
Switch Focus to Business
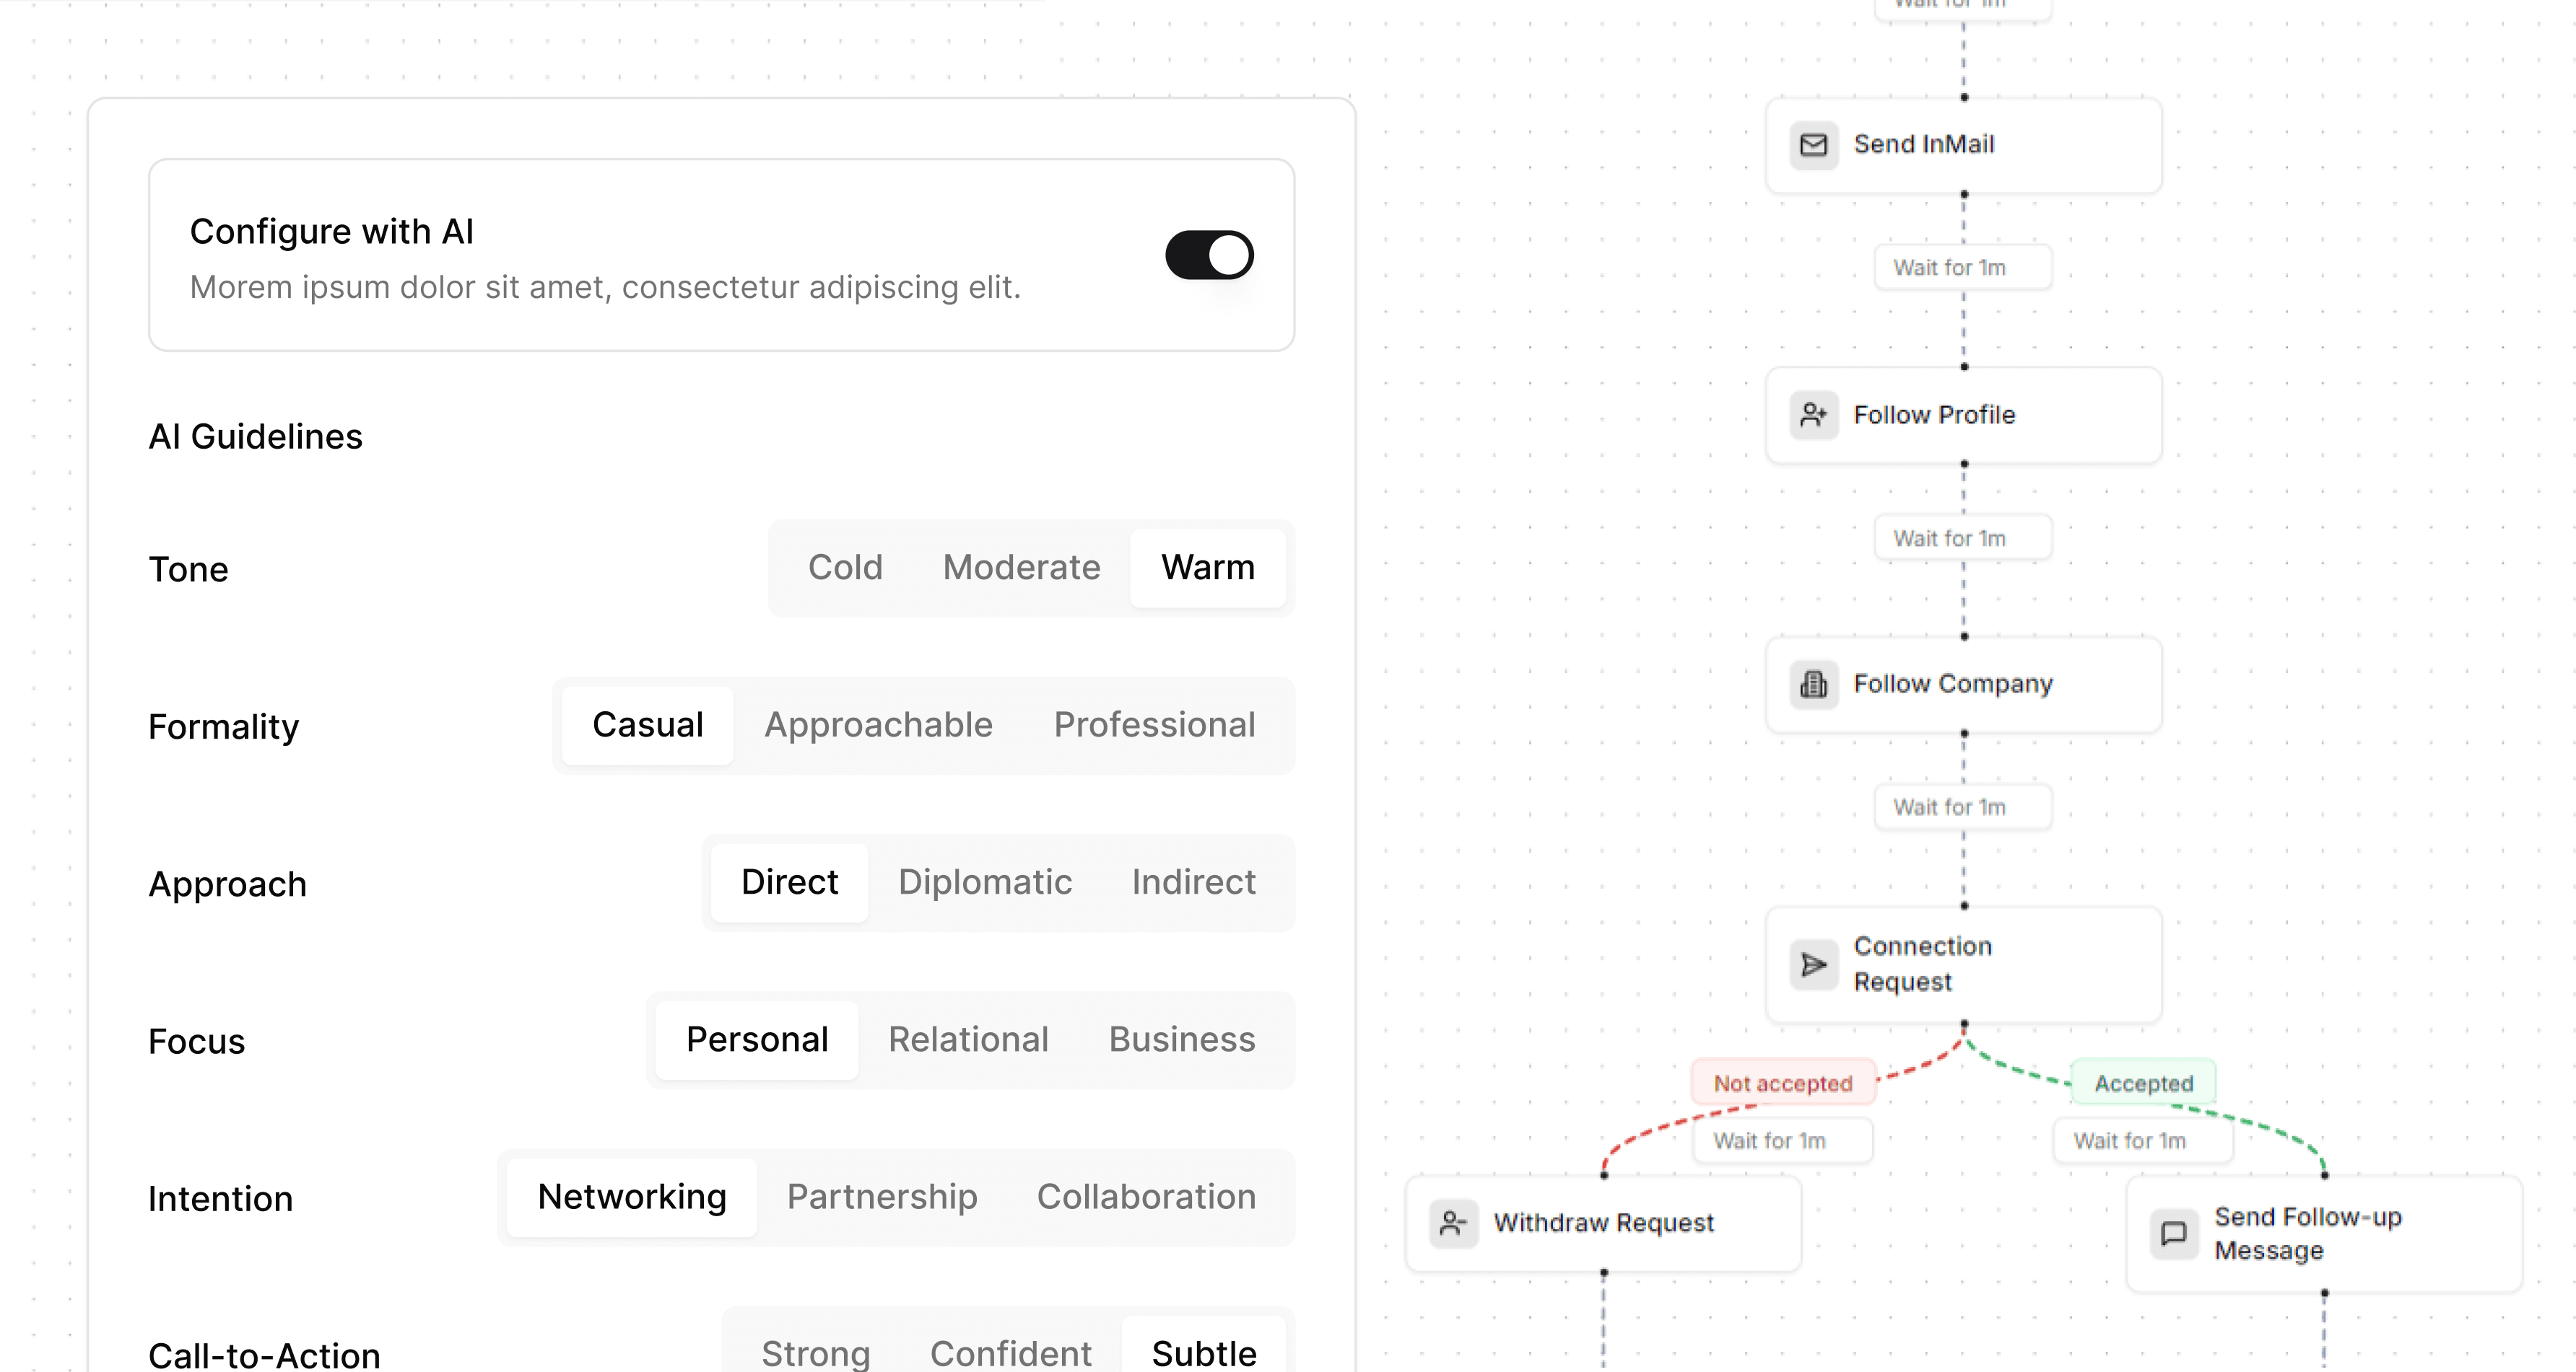[1181, 1039]
